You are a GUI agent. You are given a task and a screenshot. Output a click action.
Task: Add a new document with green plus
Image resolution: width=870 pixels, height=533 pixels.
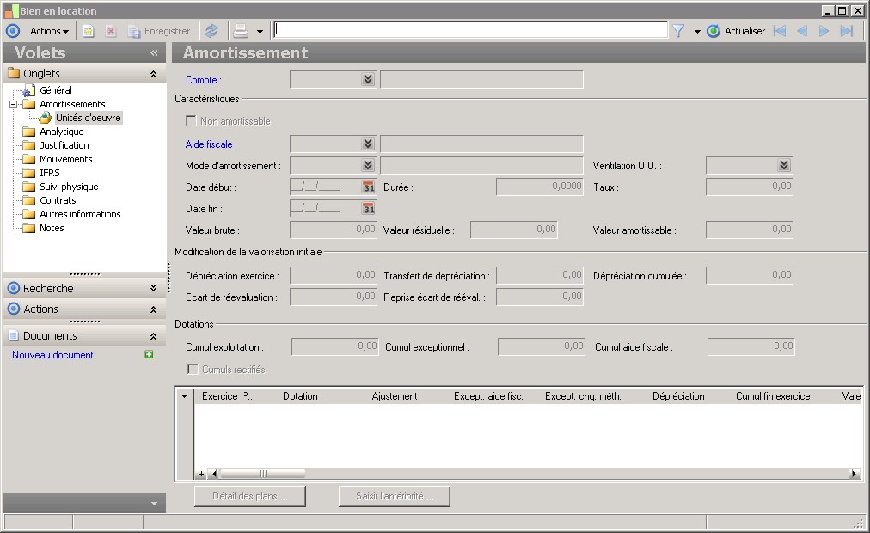pos(149,355)
